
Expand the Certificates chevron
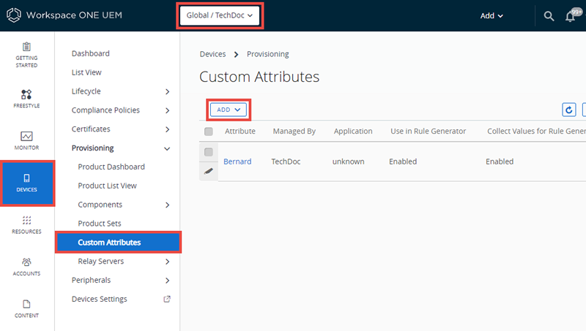168,129
